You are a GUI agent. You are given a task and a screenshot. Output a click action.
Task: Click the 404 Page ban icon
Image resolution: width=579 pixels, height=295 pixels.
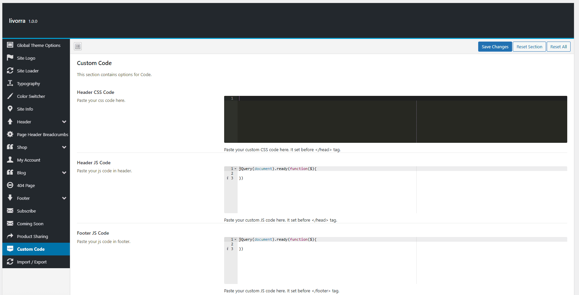10,185
